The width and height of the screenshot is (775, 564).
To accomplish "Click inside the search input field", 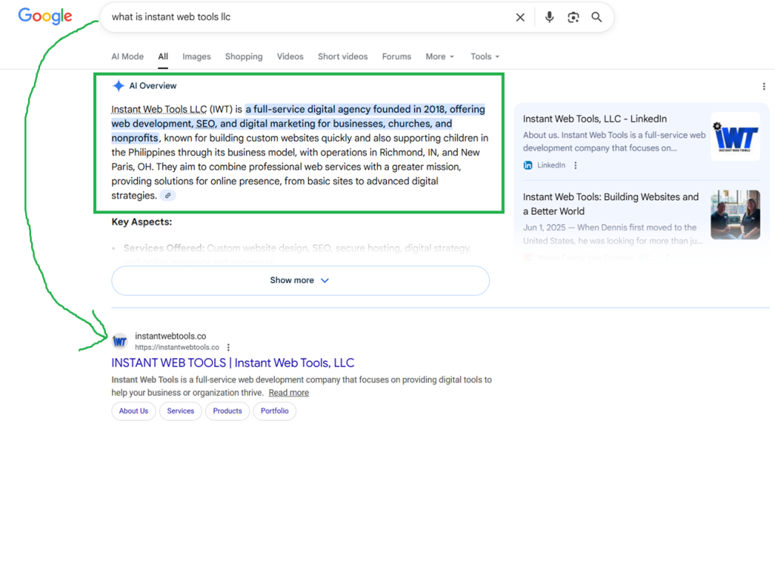I will point(303,17).
